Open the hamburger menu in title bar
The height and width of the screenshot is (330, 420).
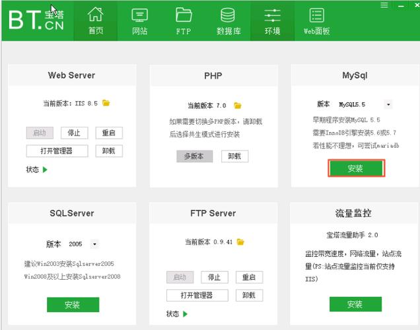coord(384,5)
